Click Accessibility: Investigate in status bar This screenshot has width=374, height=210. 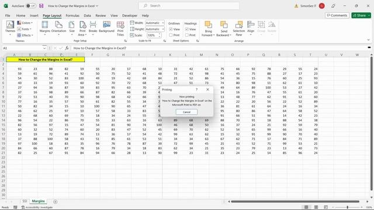click(x=37, y=208)
